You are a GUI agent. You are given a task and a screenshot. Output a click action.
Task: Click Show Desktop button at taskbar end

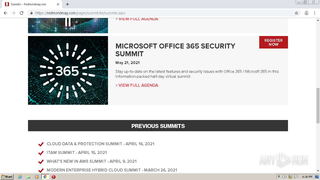317,177
